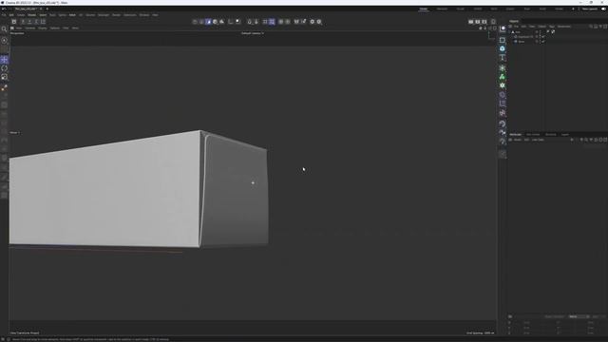608x342 pixels.
Task: Select the purple deformer icon
Action: click(503, 95)
